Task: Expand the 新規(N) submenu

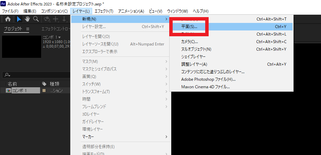Action: [120, 19]
